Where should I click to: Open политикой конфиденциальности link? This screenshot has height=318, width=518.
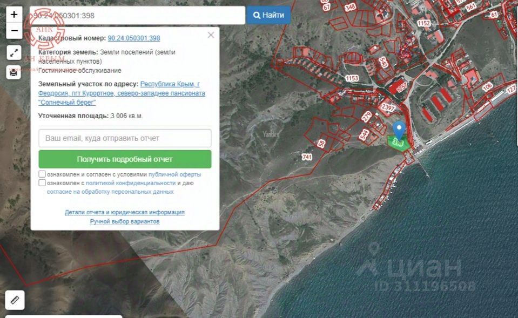pos(131,183)
